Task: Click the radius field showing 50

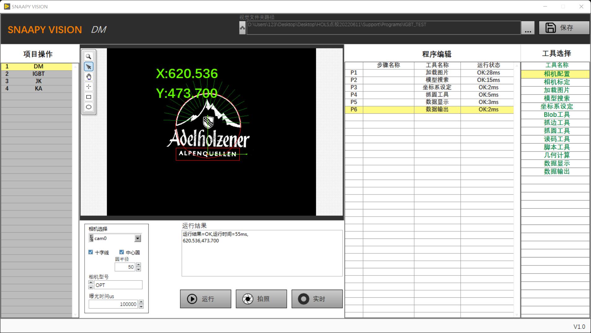Action: point(125,267)
